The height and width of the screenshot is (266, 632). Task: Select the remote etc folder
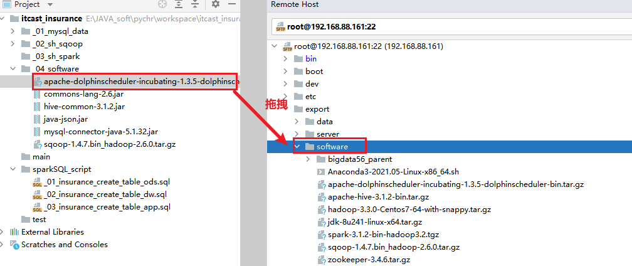point(310,97)
